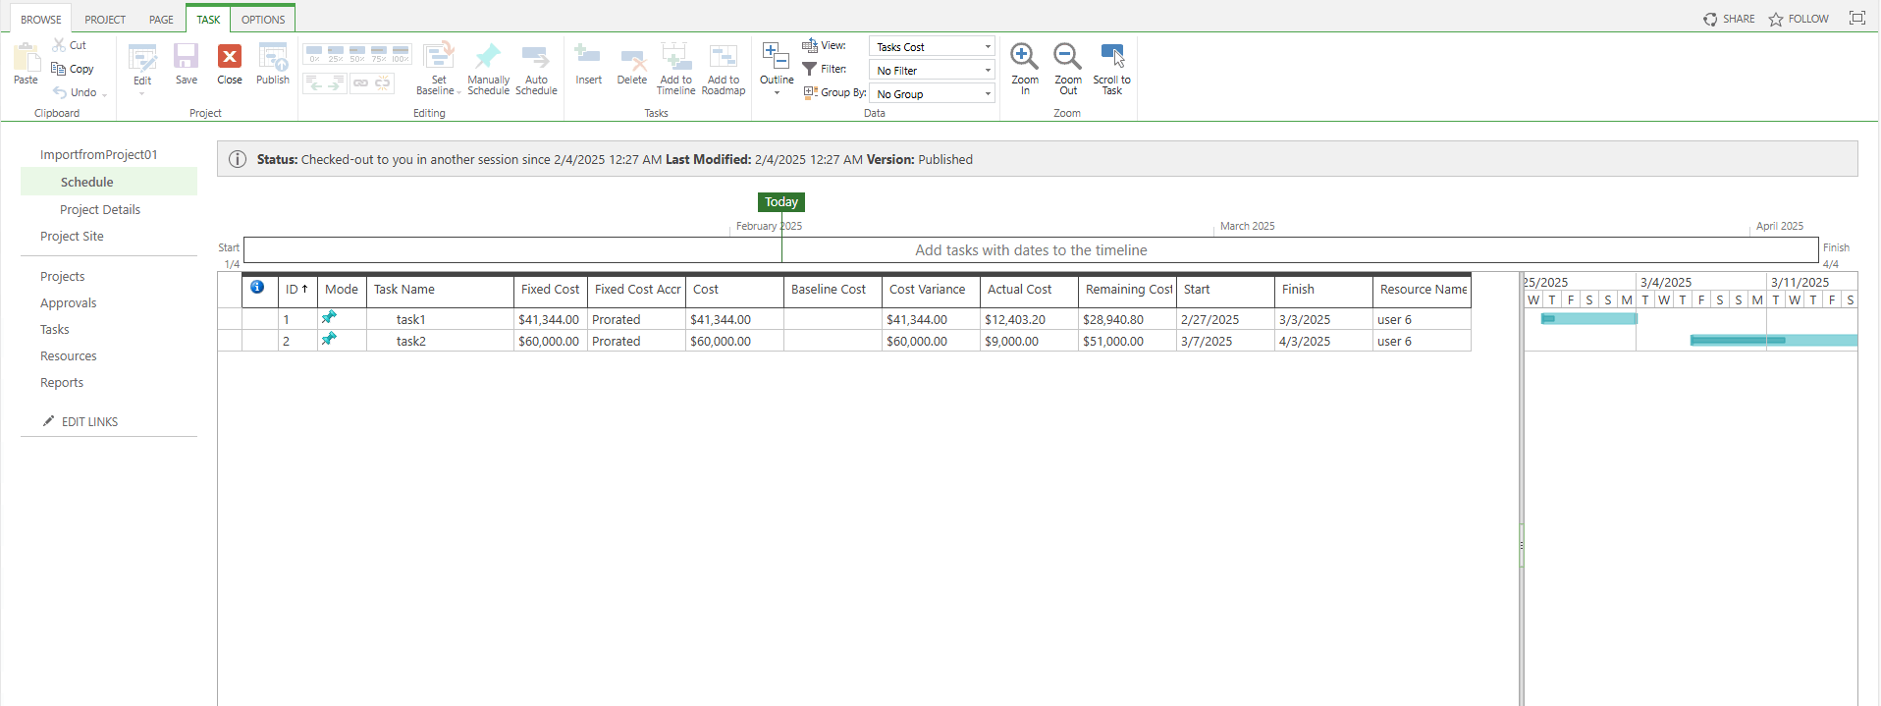Open Project Details in left navigation
The height and width of the screenshot is (706, 1881).
coord(99,209)
